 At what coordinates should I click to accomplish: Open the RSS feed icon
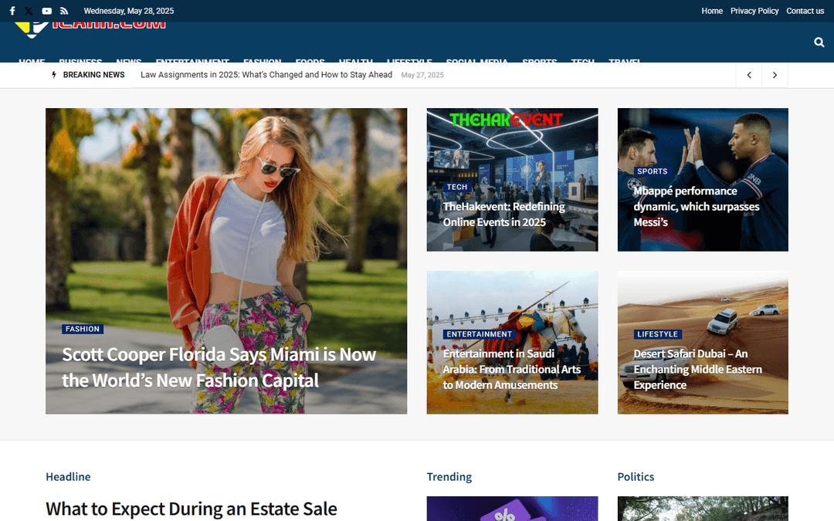point(64,11)
